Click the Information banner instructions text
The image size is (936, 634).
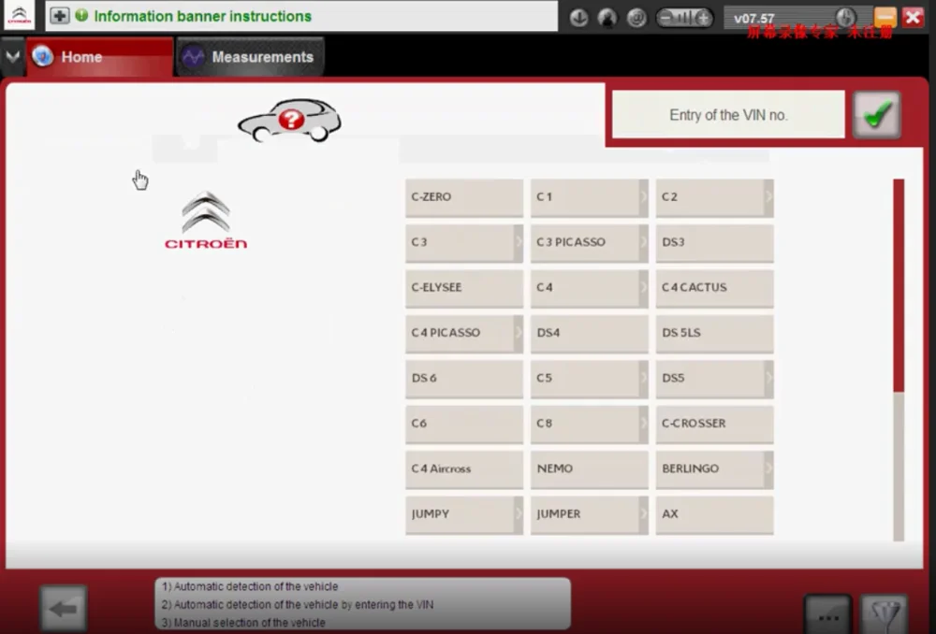(x=203, y=16)
